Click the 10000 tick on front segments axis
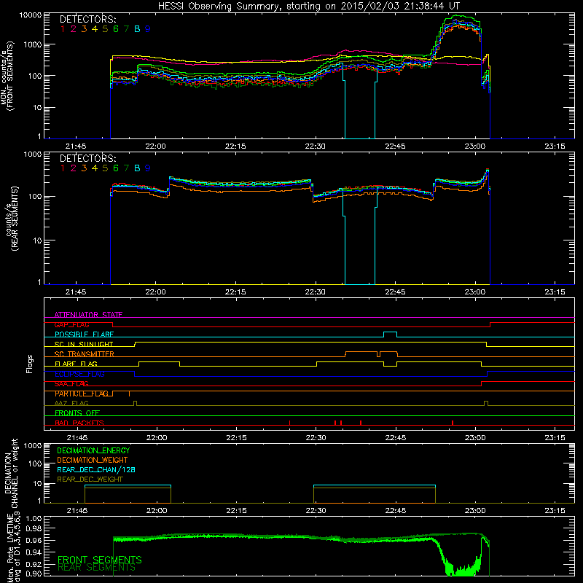Image resolution: width=583 pixels, height=583 pixels. tap(30, 15)
